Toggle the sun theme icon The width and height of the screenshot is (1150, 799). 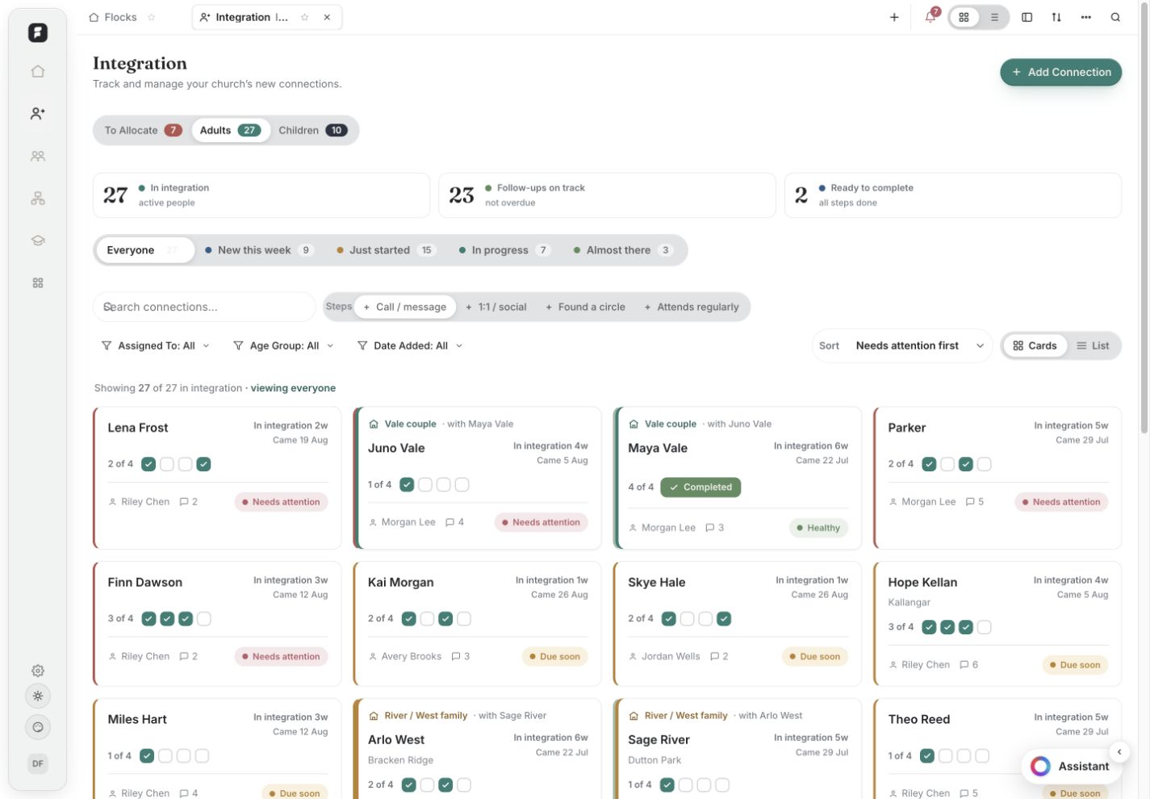(x=38, y=696)
